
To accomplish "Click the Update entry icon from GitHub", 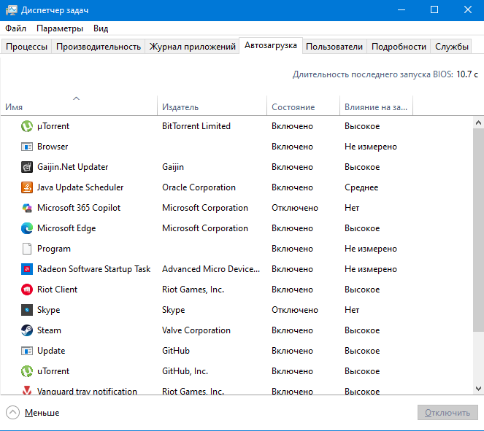I will (27, 351).
